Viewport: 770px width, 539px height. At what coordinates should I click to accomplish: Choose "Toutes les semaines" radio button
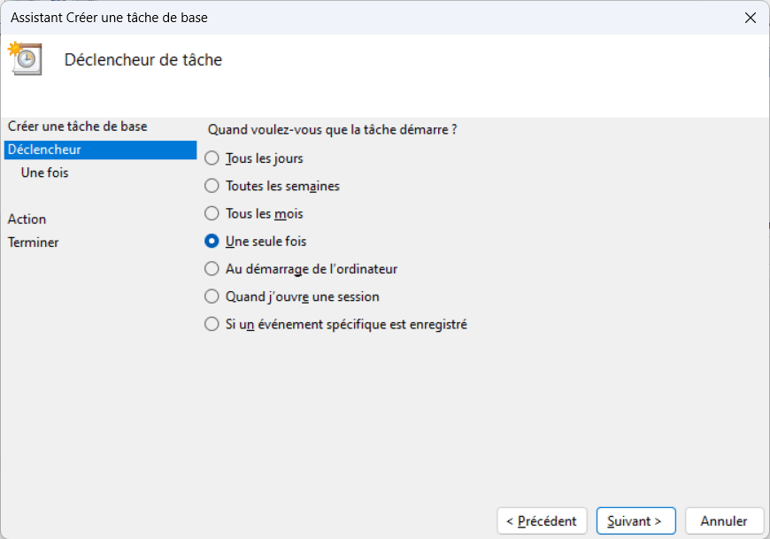click(212, 186)
